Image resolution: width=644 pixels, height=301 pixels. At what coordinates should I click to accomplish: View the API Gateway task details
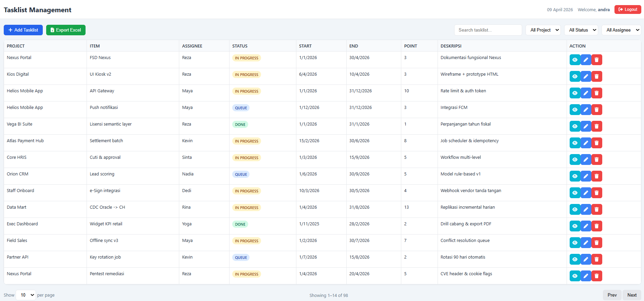click(x=575, y=93)
